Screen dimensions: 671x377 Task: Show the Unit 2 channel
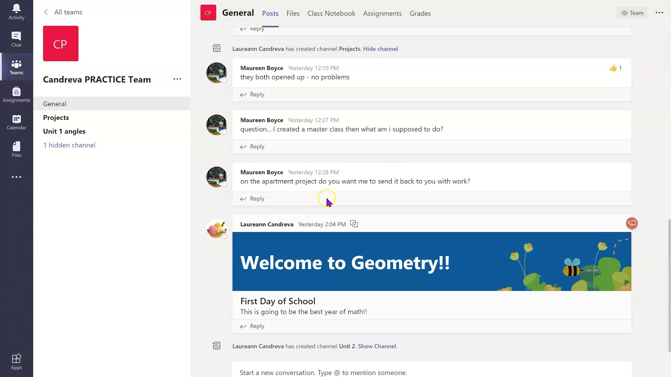tap(377, 346)
